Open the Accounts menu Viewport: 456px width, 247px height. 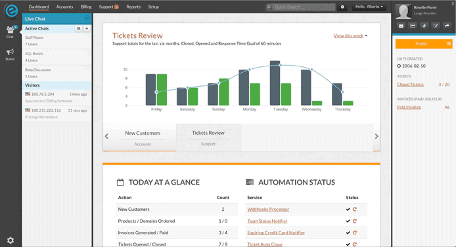coord(64,7)
